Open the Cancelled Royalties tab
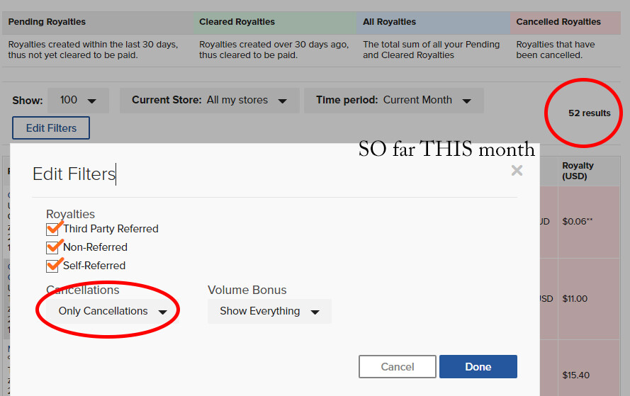This screenshot has width=630, height=396. click(x=566, y=23)
